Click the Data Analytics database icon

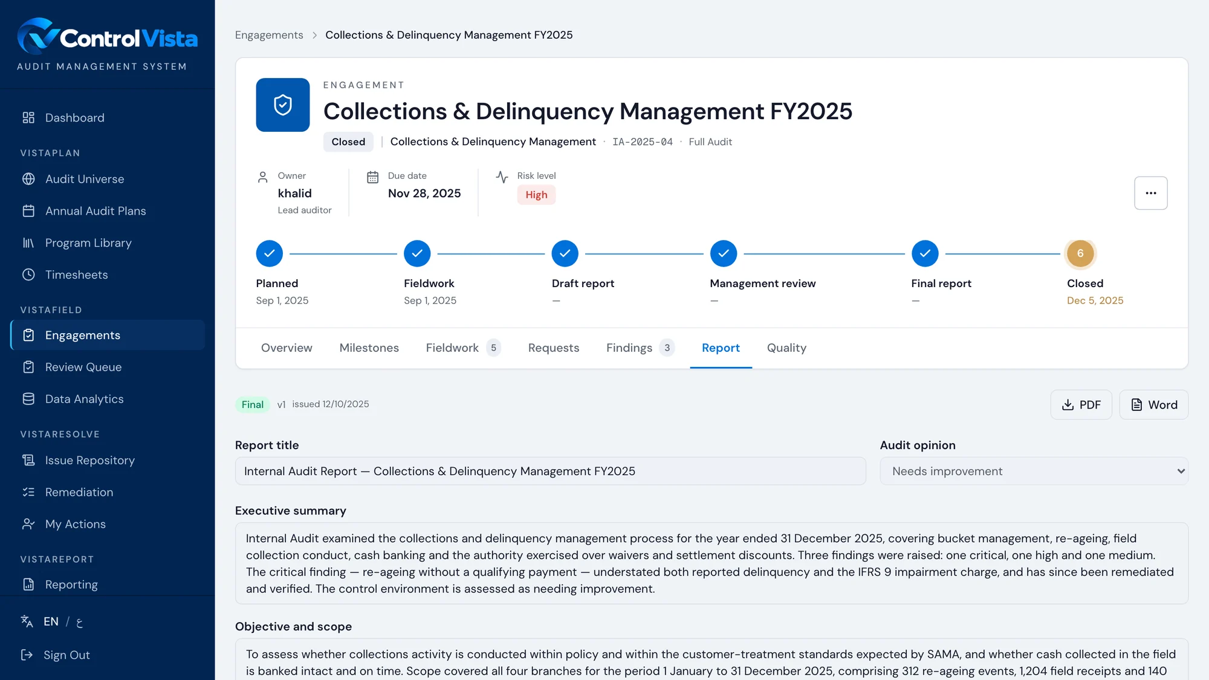point(28,399)
